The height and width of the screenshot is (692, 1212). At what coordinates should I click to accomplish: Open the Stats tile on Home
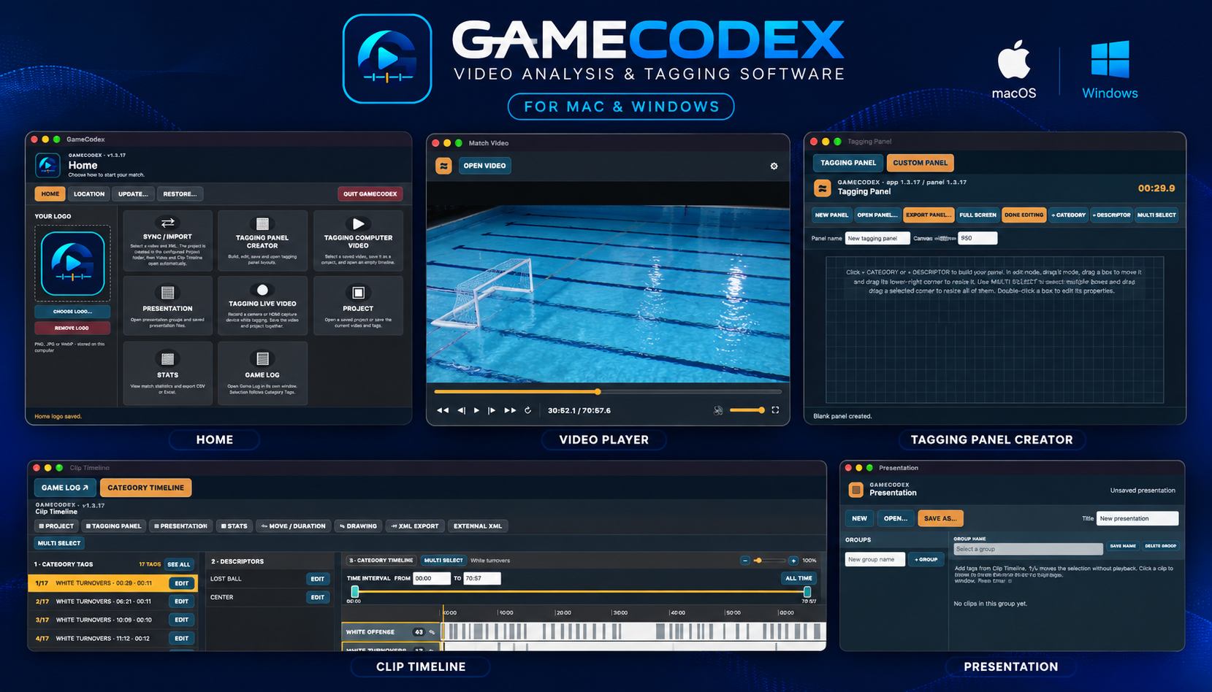click(x=167, y=373)
